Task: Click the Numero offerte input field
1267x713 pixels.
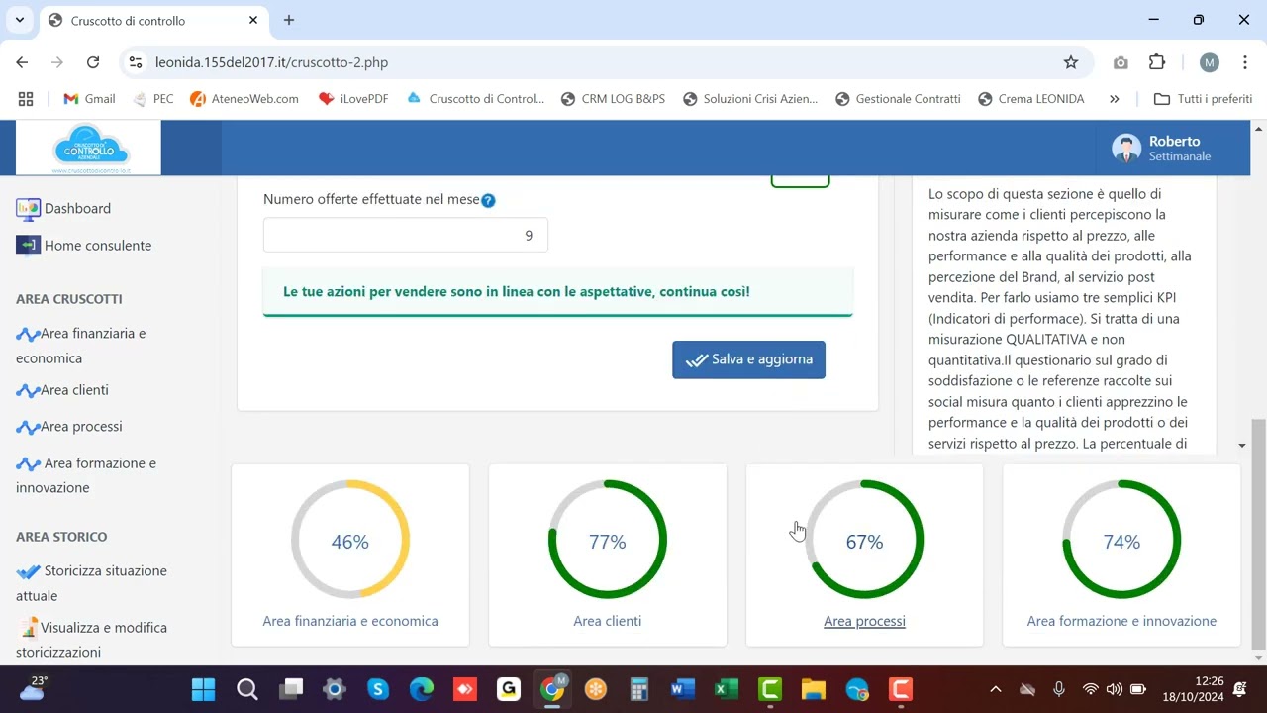Action: 405,235
